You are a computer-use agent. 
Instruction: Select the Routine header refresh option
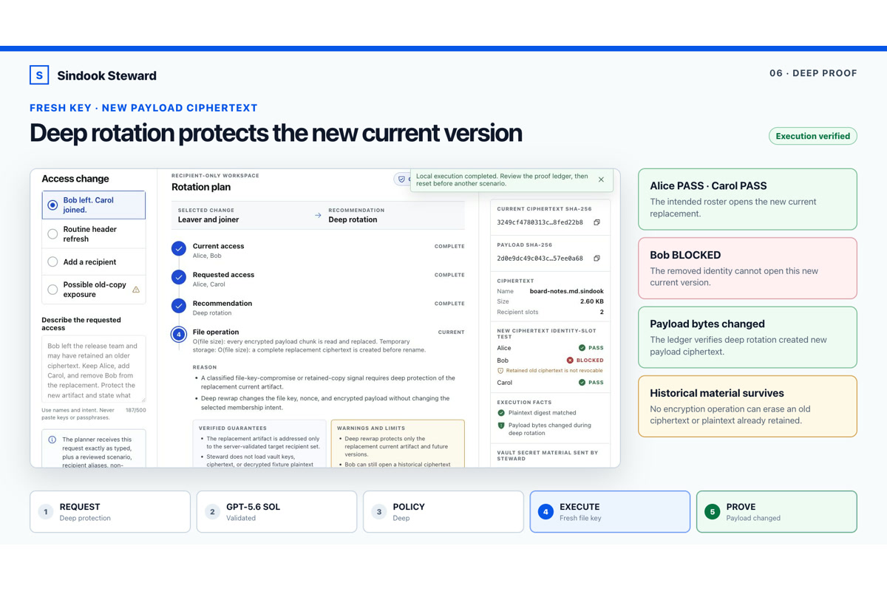click(x=94, y=234)
